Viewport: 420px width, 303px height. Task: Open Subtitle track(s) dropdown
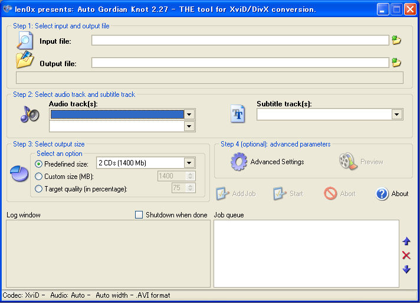[396, 115]
